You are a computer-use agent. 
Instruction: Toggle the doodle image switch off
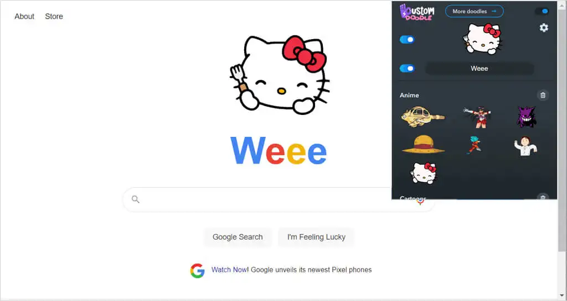tap(407, 40)
